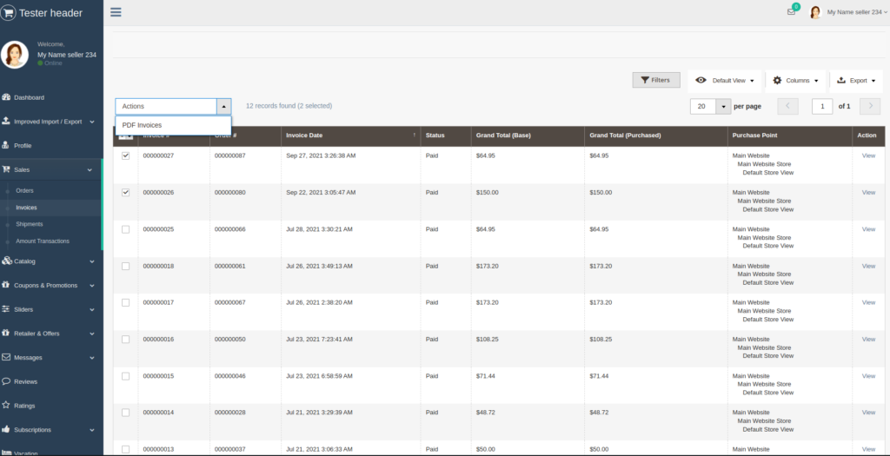Click the Ratings star icon
The height and width of the screenshot is (456, 890).
[x=7, y=406]
